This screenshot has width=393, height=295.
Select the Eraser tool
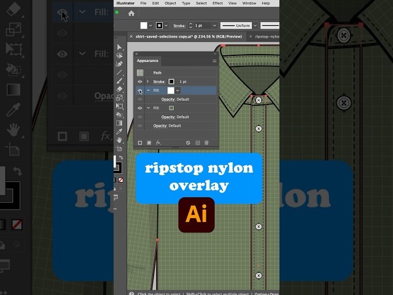coord(120,89)
